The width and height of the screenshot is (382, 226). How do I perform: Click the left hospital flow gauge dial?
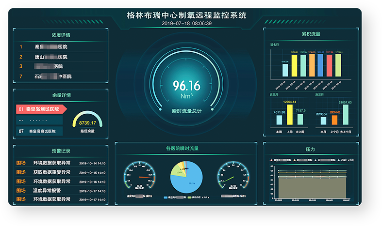pos(140,177)
